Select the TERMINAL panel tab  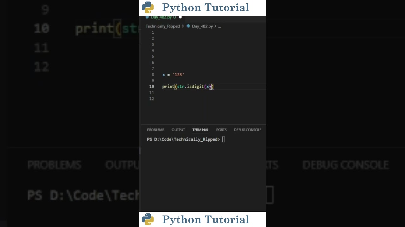(x=201, y=130)
